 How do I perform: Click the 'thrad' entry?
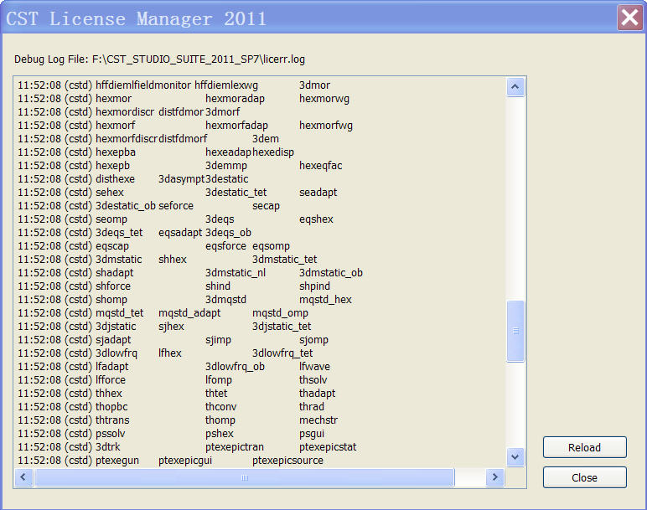coord(312,407)
